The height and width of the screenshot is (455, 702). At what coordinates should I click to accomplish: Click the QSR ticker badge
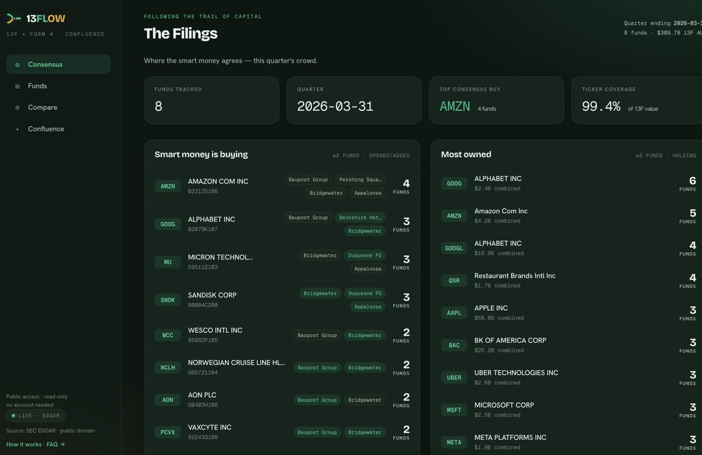pyautogui.click(x=454, y=280)
